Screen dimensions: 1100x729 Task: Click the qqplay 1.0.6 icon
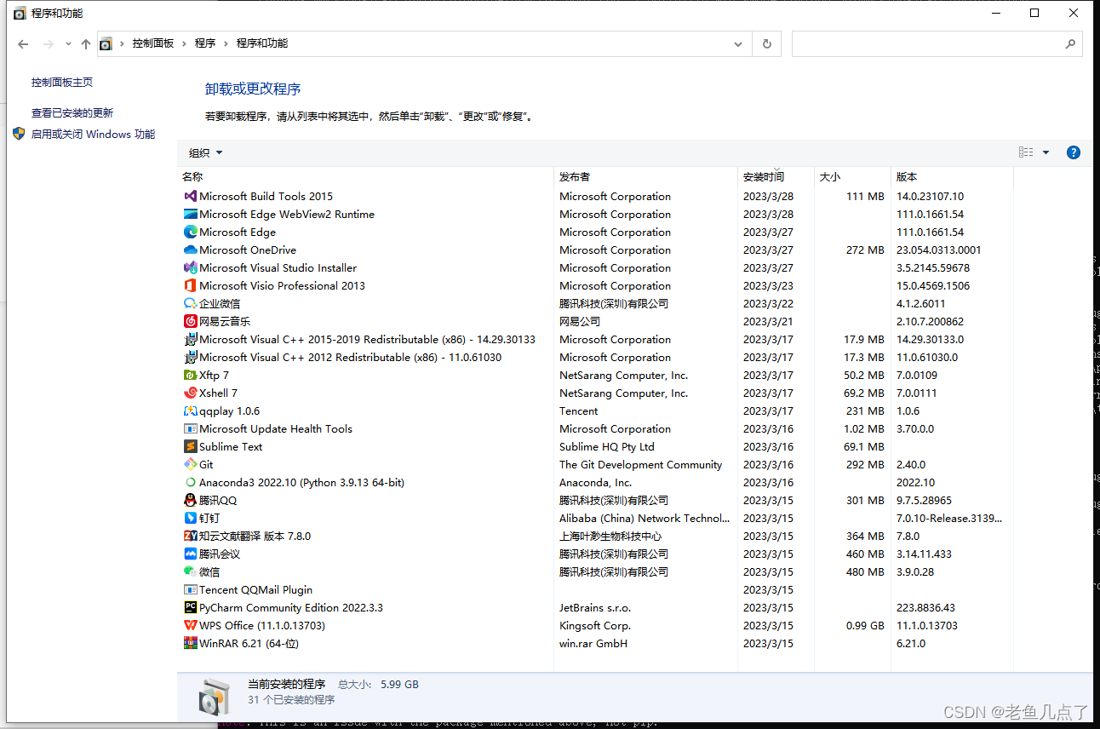click(x=191, y=410)
